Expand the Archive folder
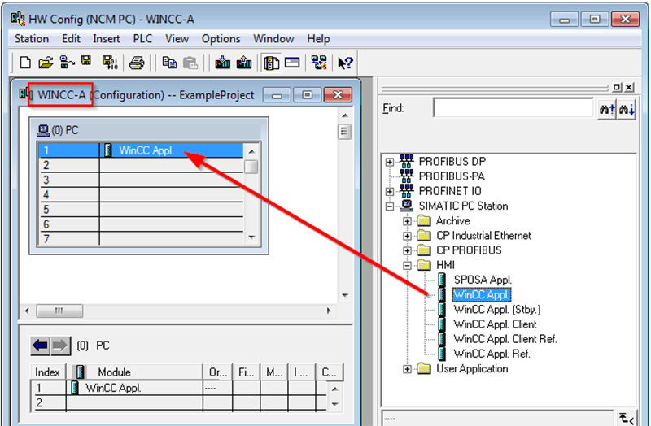 [x=408, y=221]
